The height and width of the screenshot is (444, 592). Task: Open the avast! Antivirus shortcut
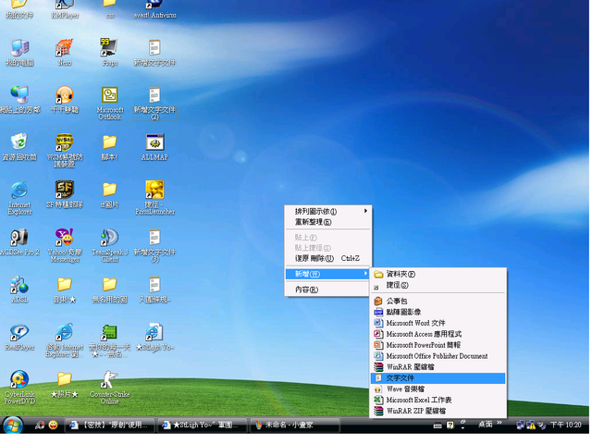click(x=154, y=7)
